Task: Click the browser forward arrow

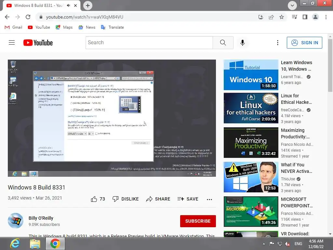Action: coord(18,17)
